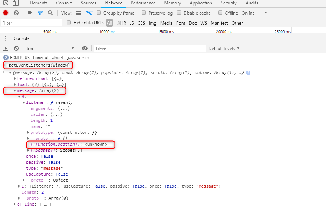Clear the network log
The image size is (326, 207).
(x=16, y=13)
